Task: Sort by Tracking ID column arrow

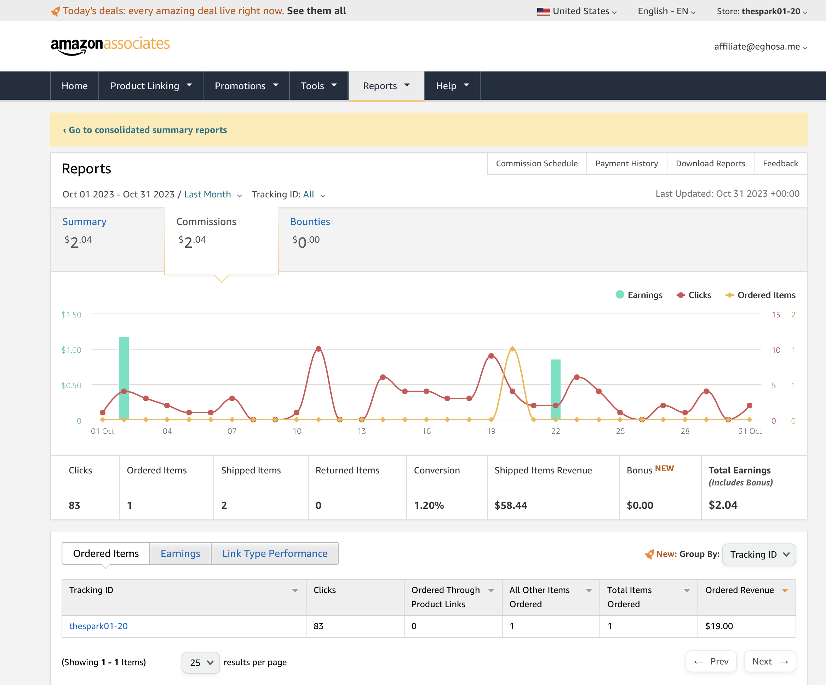Action: click(x=295, y=590)
